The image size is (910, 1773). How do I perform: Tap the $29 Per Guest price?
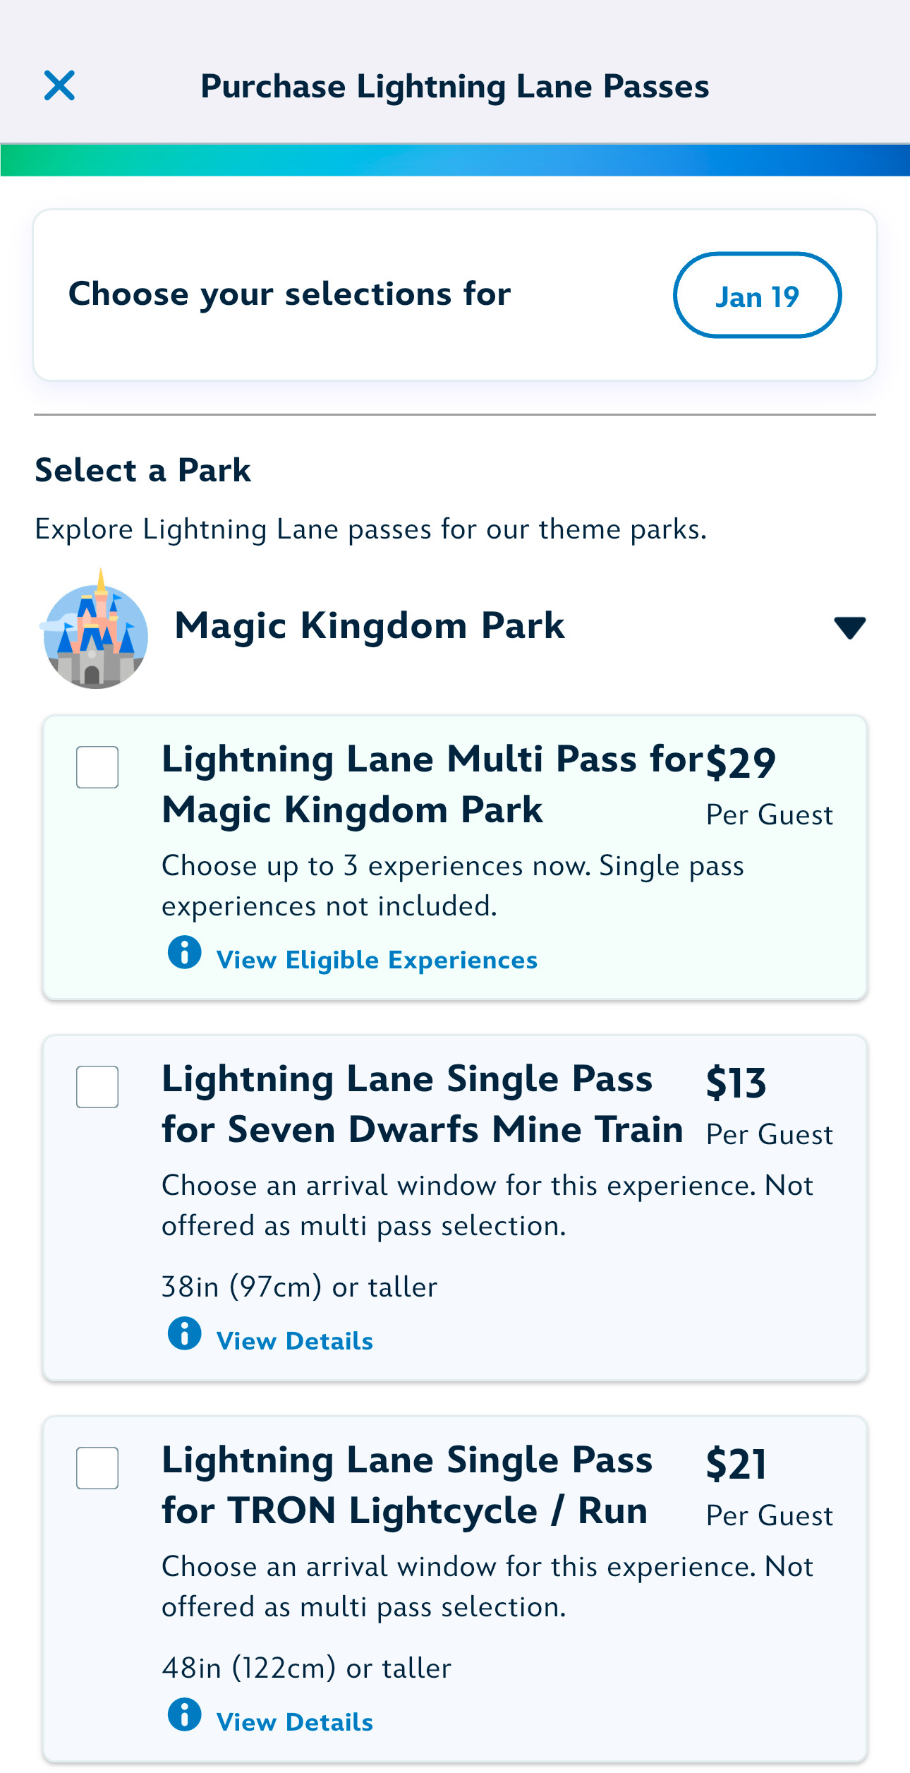[768, 785]
